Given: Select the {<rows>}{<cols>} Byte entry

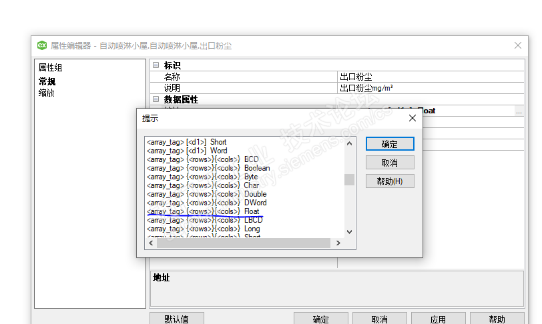Looking at the screenshot, I should point(202,177).
